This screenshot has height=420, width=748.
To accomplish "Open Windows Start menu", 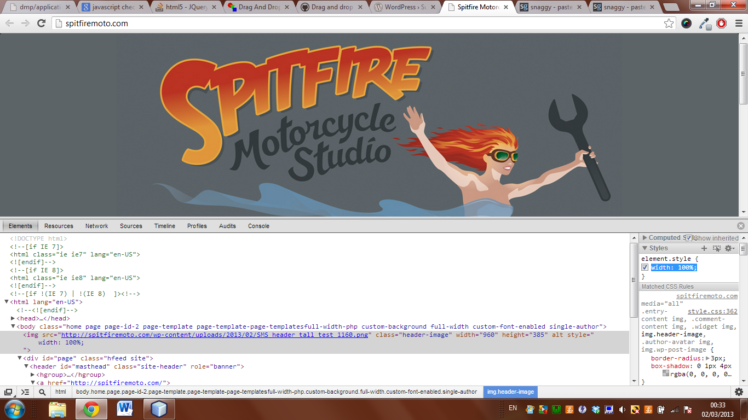I will 14,409.
